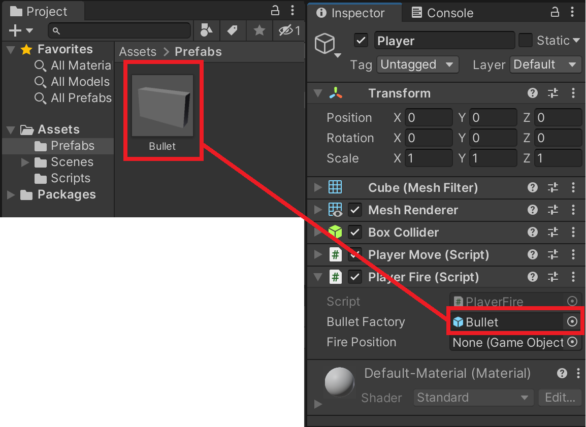Open Box Collider three-dot menu
This screenshot has height=427, width=586.
point(573,232)
